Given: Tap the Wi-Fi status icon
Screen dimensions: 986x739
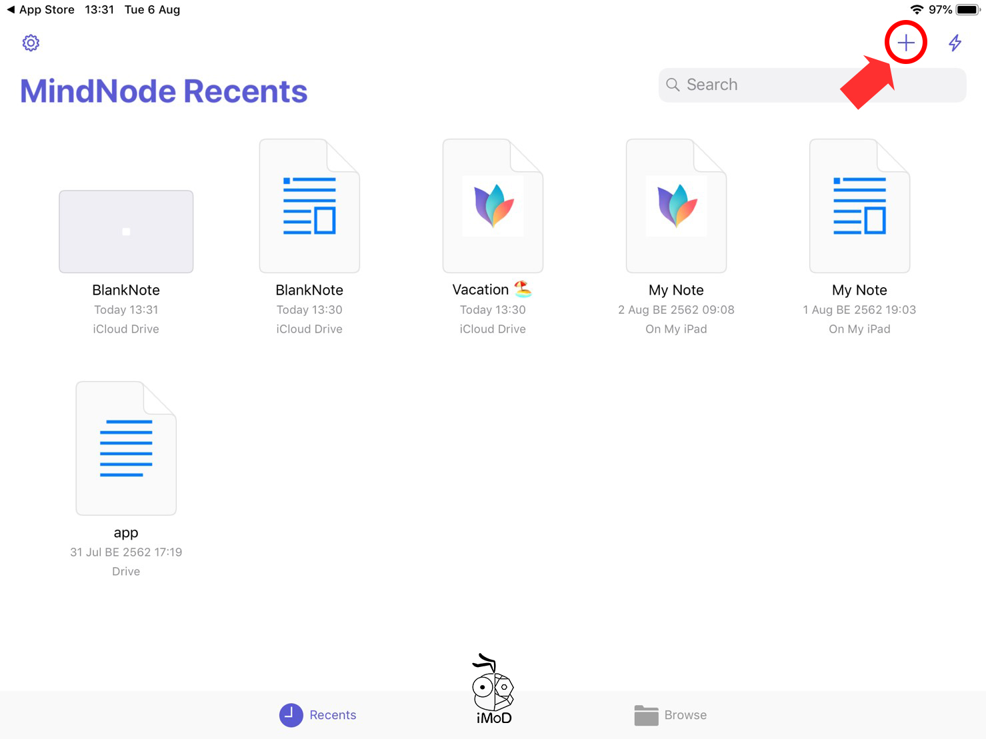Looking at the screenshot, I should 917,10.
